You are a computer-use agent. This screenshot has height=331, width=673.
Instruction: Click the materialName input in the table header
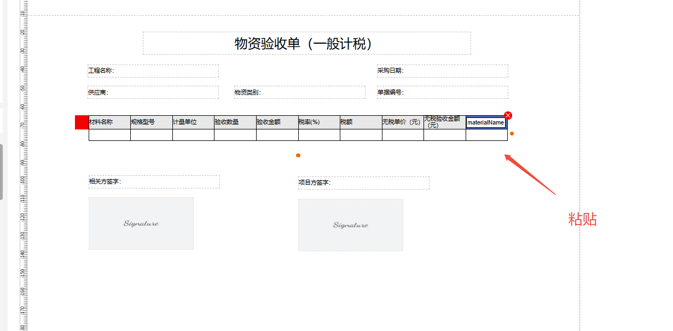(486, 123)
